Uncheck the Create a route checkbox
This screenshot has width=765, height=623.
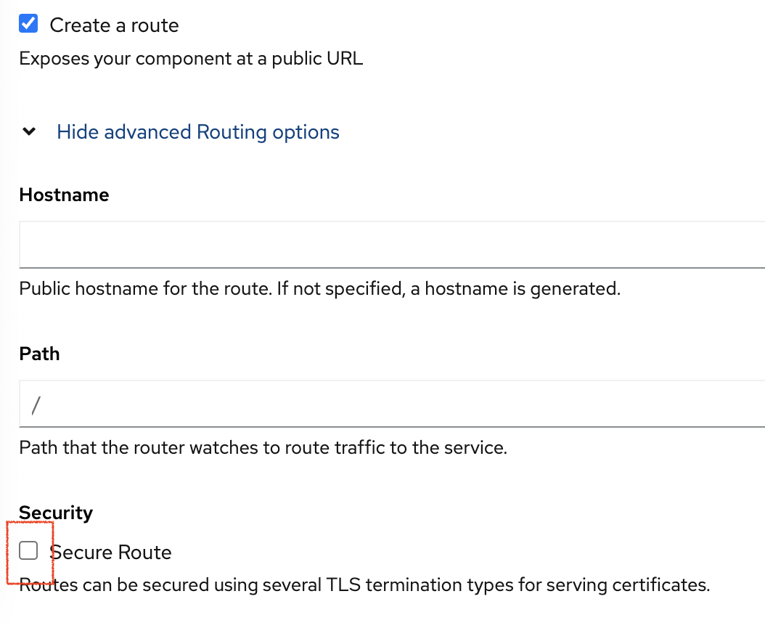(x=28, y=23)
